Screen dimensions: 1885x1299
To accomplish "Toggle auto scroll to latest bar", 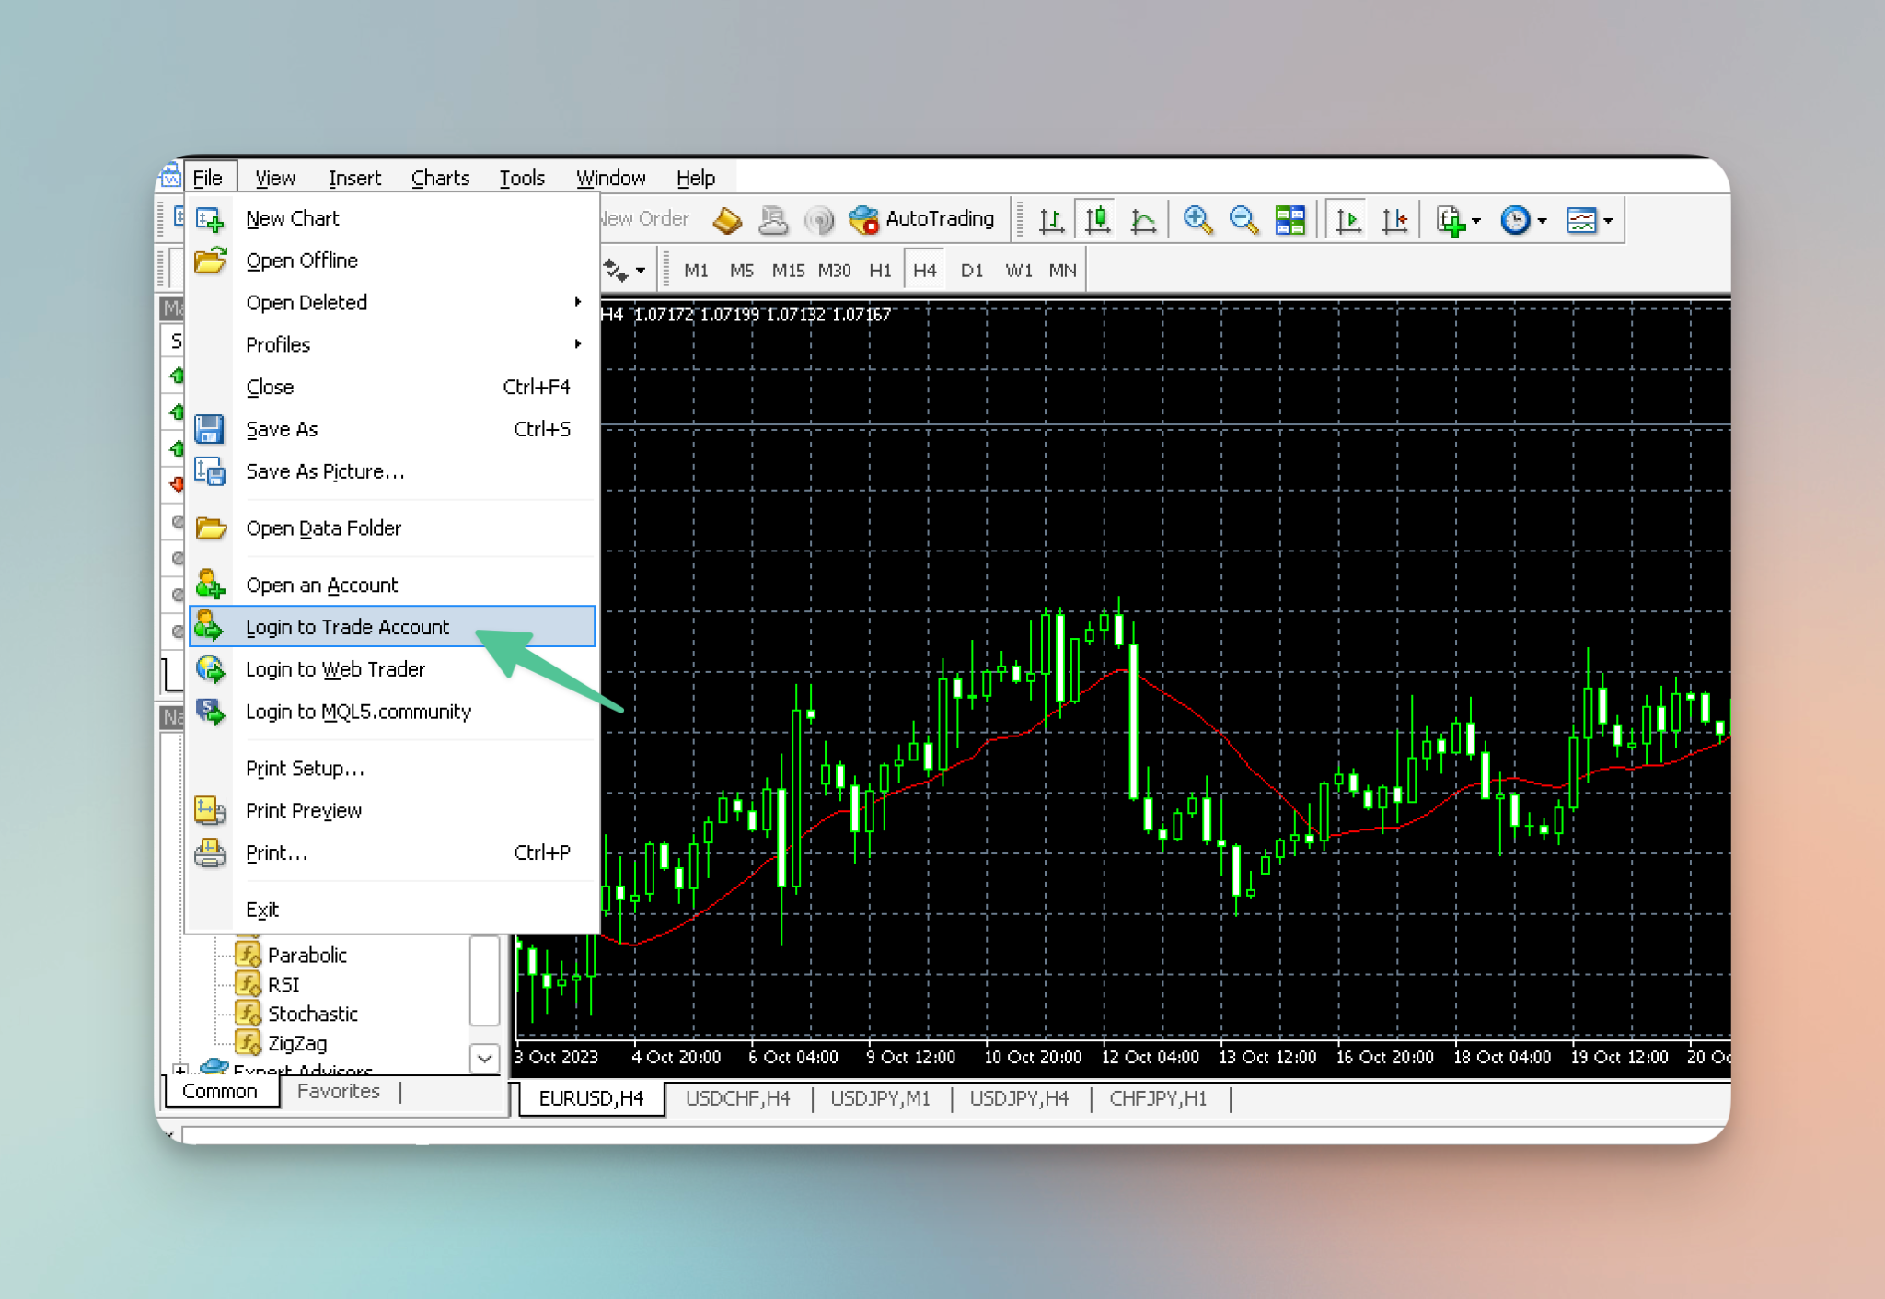I will [1347, 219].
